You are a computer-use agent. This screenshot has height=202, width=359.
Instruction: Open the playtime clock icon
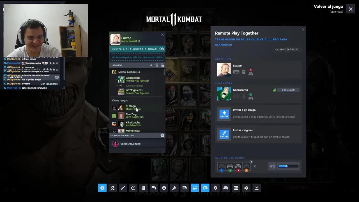133,188
